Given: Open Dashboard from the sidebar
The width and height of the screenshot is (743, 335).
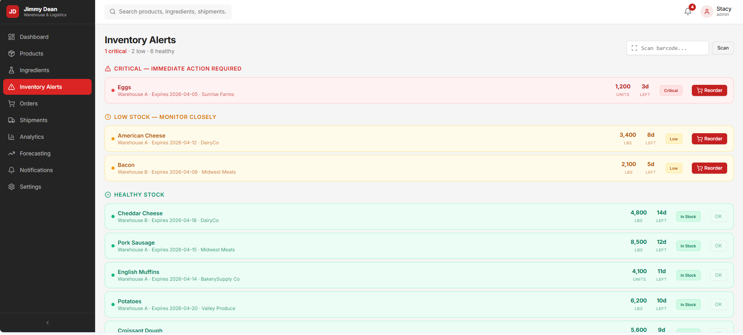Looking at the screenshot, I should (47, 37).
